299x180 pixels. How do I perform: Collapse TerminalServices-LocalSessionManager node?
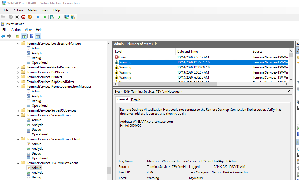pos(18,44)
